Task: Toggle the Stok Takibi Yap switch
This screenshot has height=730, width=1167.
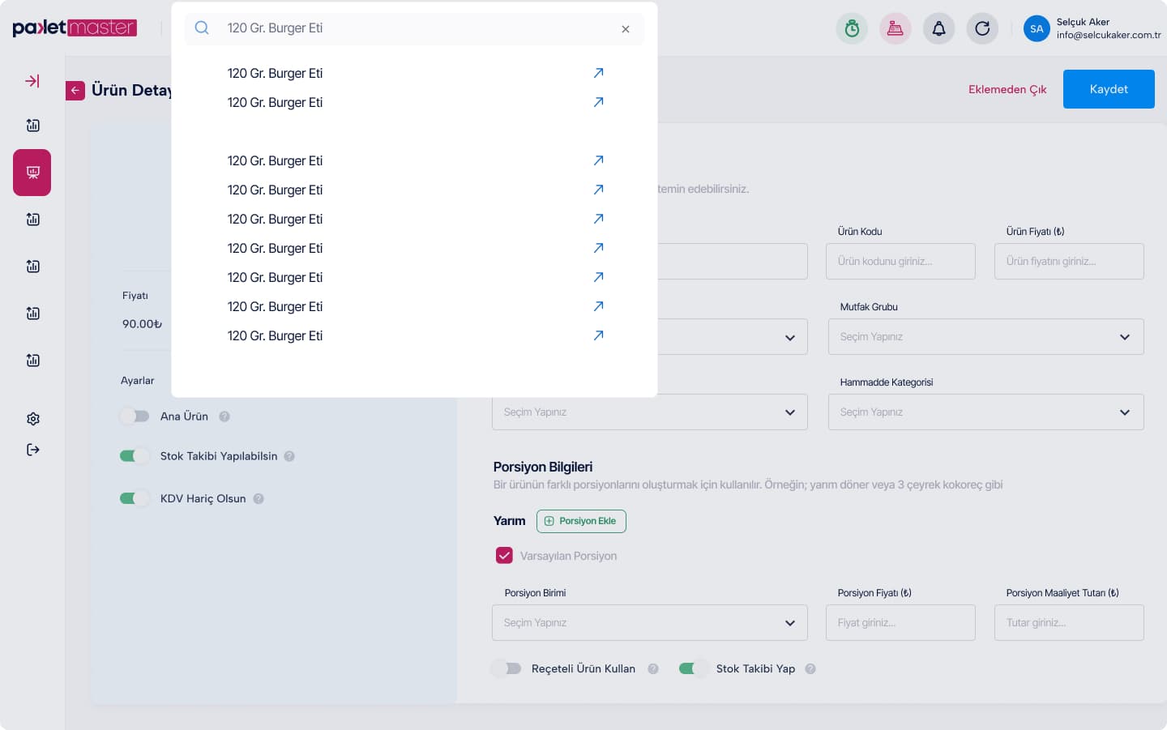Action: (694, 668)
